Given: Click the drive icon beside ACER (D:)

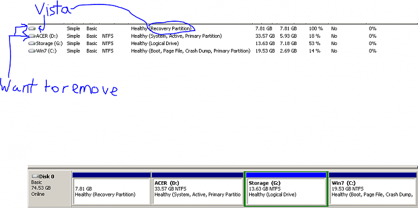Looking at the screenshot, I should (32, 36).
